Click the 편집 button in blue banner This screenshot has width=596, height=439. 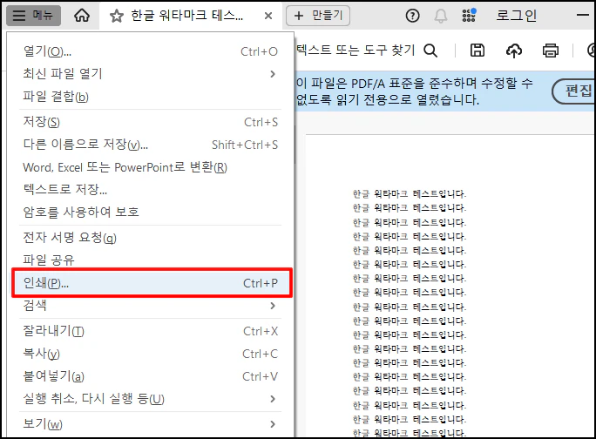(573, 91)
